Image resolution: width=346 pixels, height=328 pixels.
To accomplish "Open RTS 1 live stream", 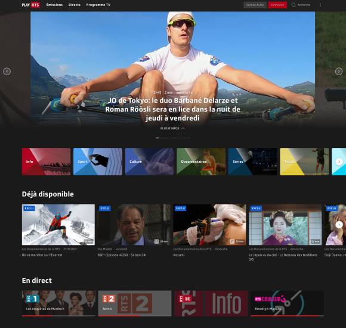I will (x=58, y=304).
